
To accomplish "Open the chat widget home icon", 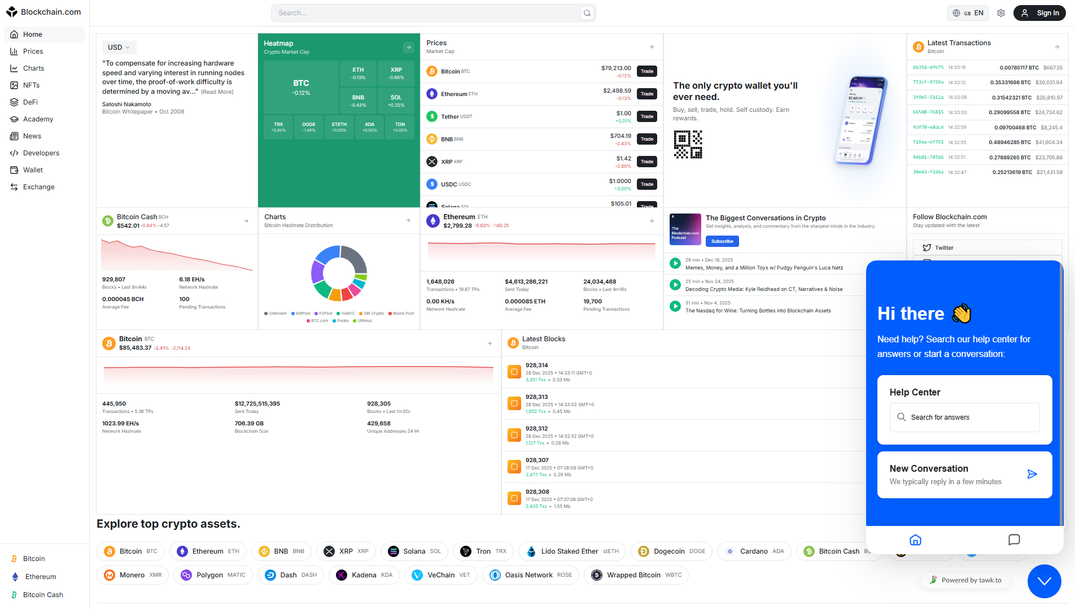I will pos(915,540).
